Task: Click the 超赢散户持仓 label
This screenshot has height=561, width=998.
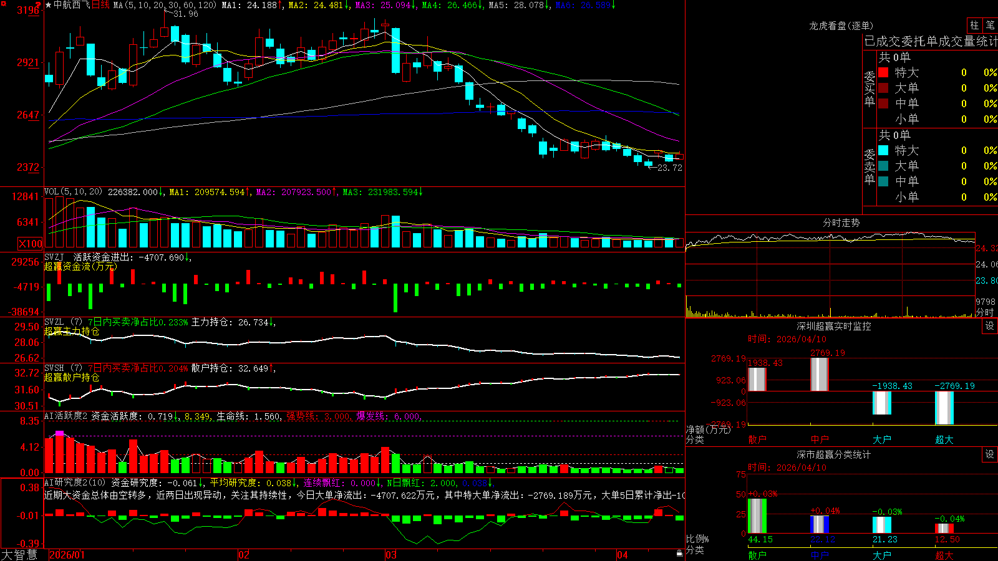Action: 72,377
